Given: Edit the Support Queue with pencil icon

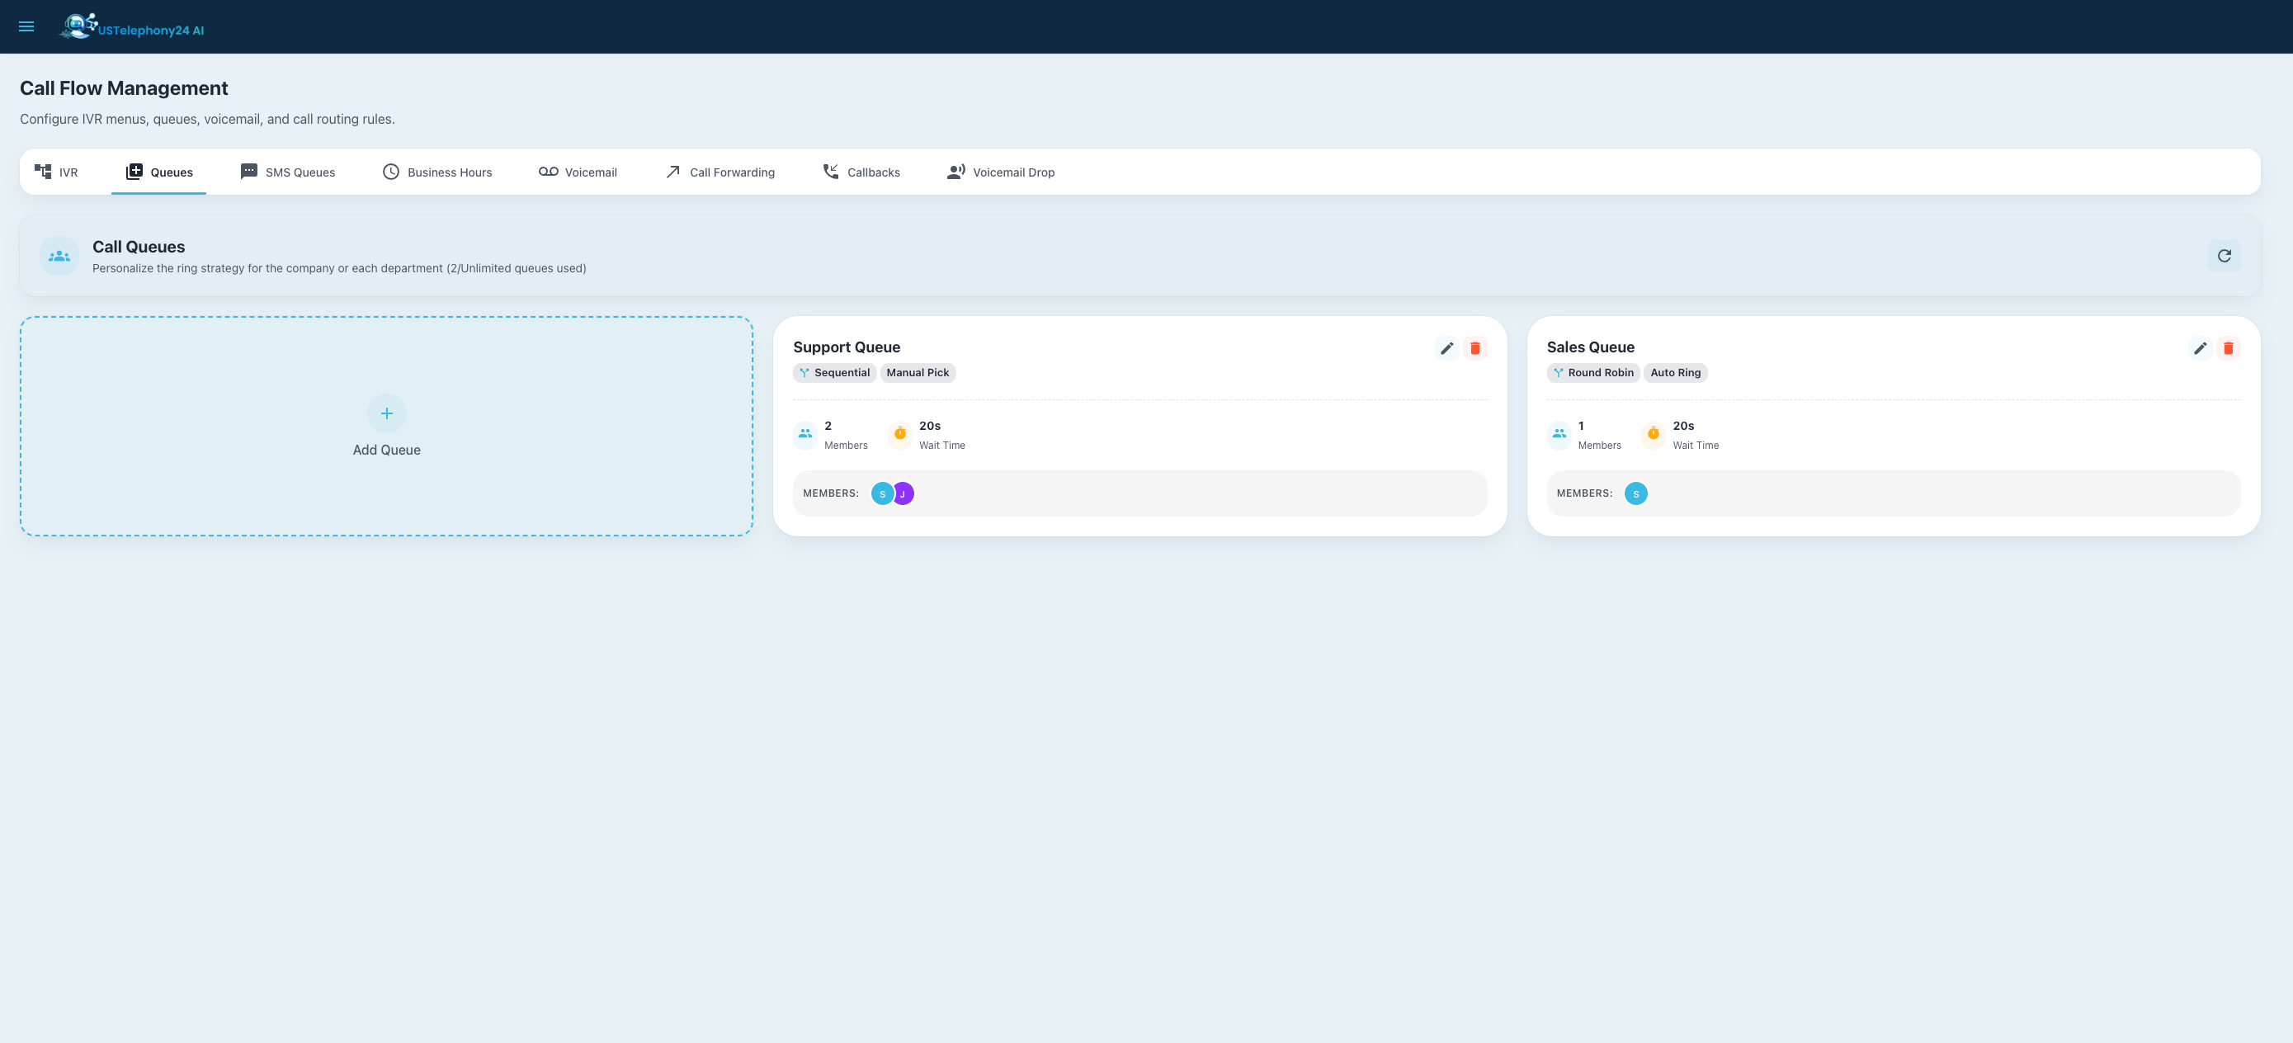Looking at the screenshot, I should (x=1446, y=348).
